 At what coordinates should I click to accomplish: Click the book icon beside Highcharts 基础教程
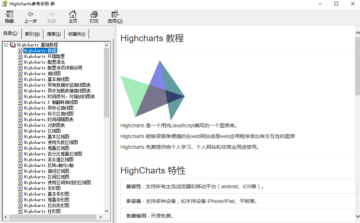[x=13, y=44]
